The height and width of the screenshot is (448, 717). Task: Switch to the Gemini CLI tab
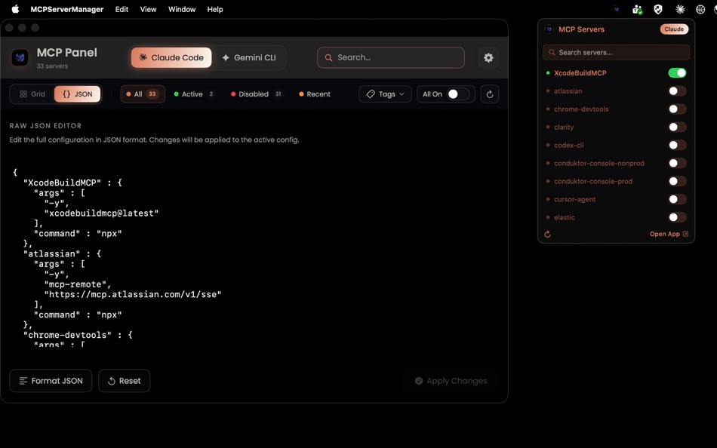(x=249, y=57)
